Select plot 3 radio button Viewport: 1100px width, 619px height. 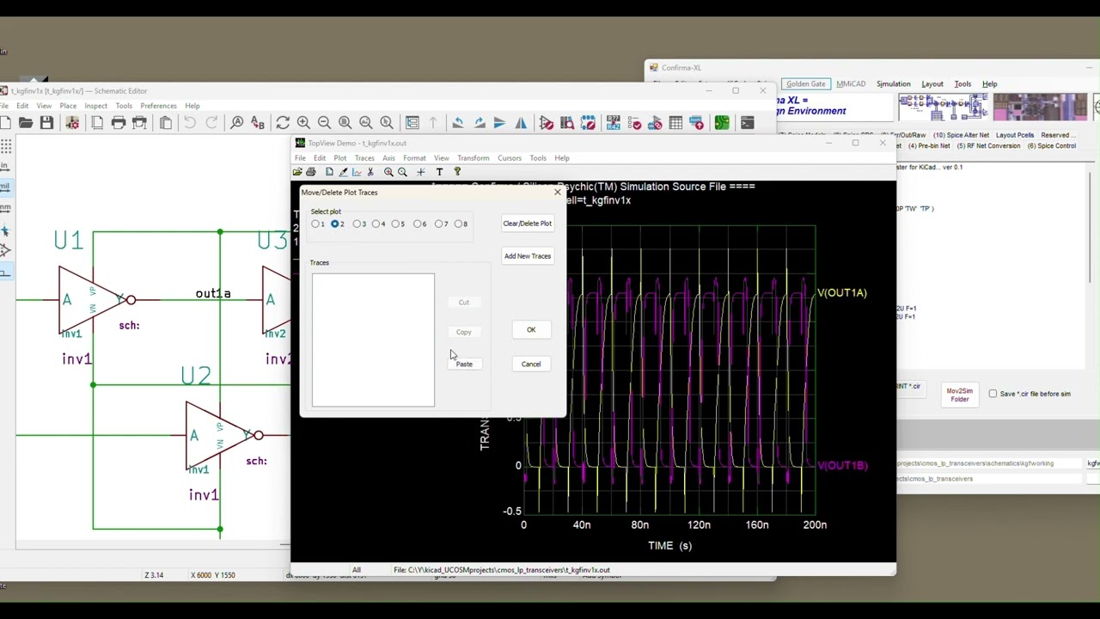tap(357, 224)
